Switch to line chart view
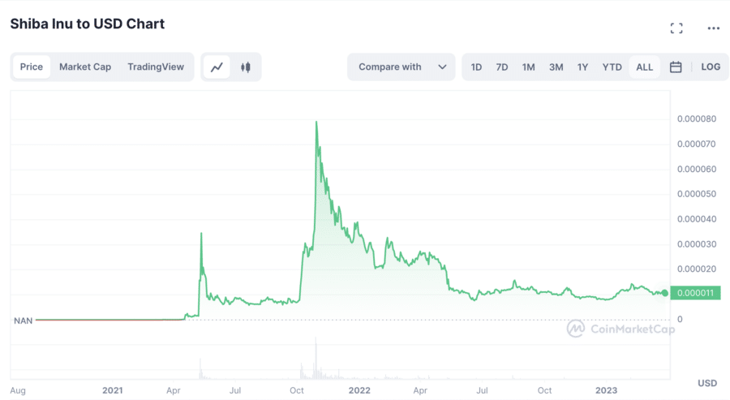730x400 pixels. point(217,67)
